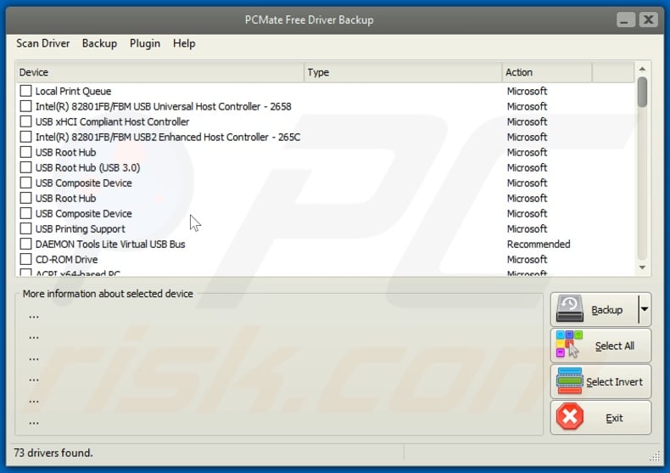Open the Backup menu in menu bar
The width and height of the screenshot is (670, 473).
99,43
